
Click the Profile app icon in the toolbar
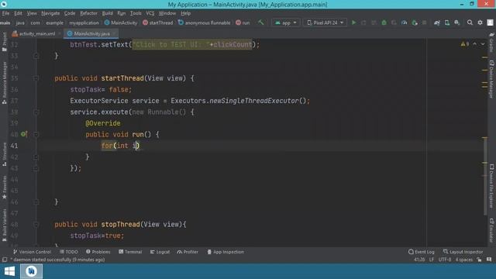[404, 22]
